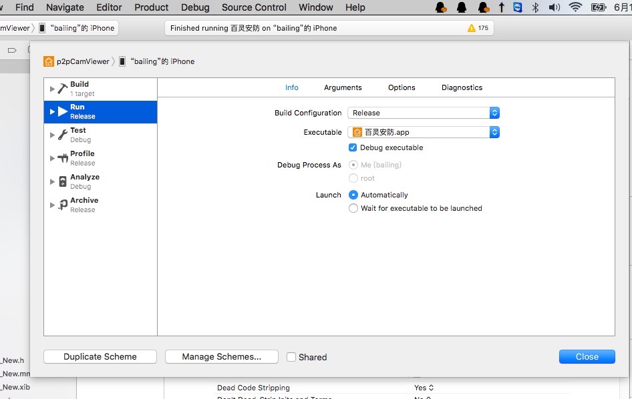Toggle the Shared checkbox
The height and width of the screenshot is (399, 632).
pyautogui.click(x=291, y=357)
